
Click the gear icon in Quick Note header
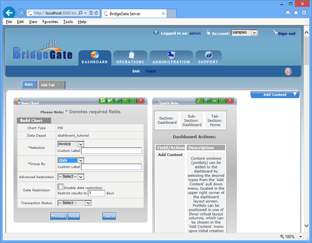207,101
